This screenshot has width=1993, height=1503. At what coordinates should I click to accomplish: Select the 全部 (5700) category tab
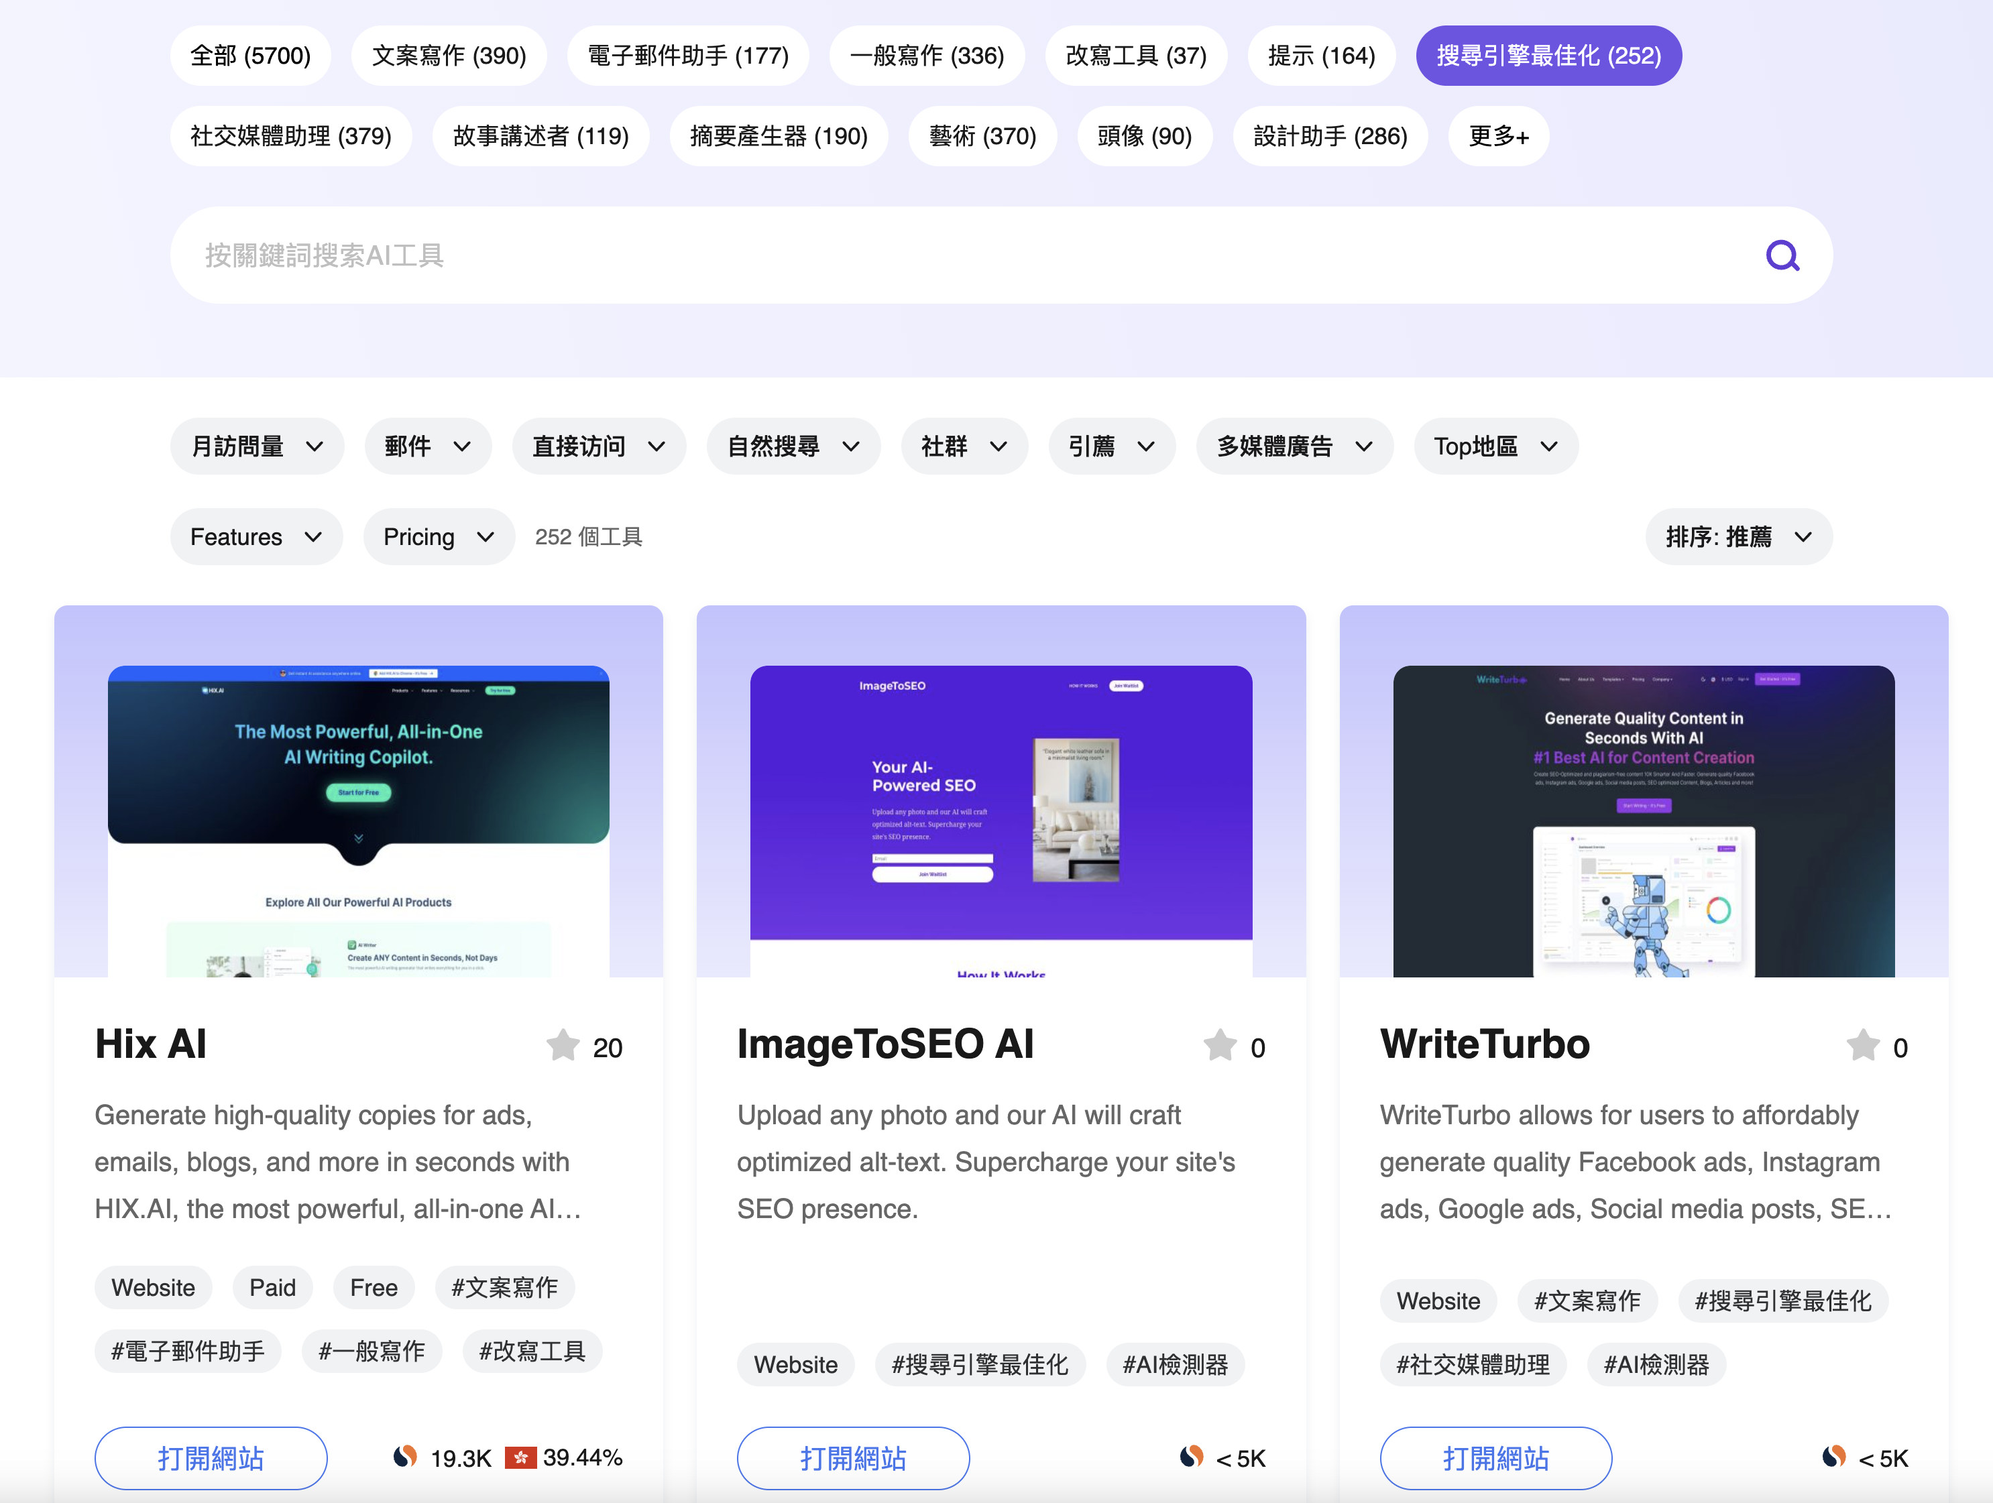pyautogui.click(x=251, y=56)
